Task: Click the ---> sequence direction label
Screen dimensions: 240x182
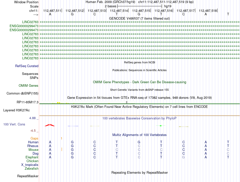Action: pyautogui.click(x=36, y=15)
